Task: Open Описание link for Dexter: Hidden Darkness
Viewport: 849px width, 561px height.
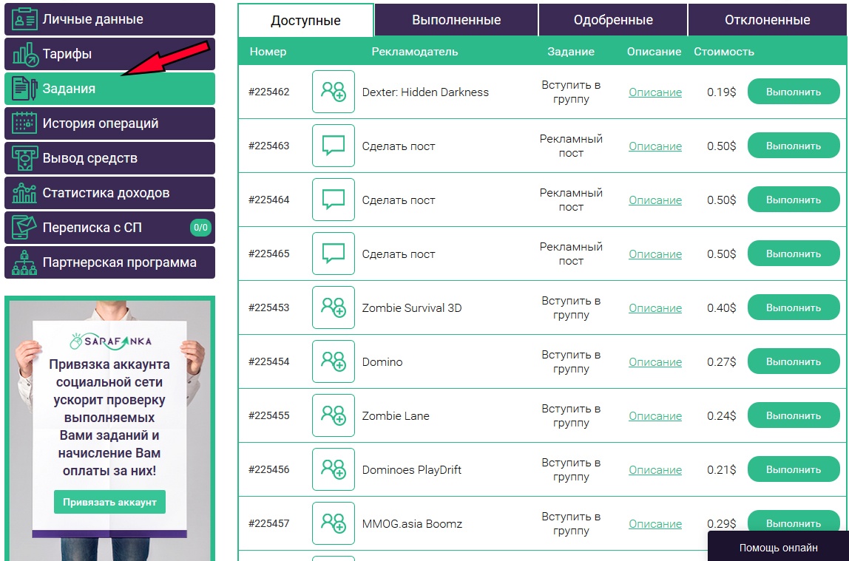Action: point(655,92)
